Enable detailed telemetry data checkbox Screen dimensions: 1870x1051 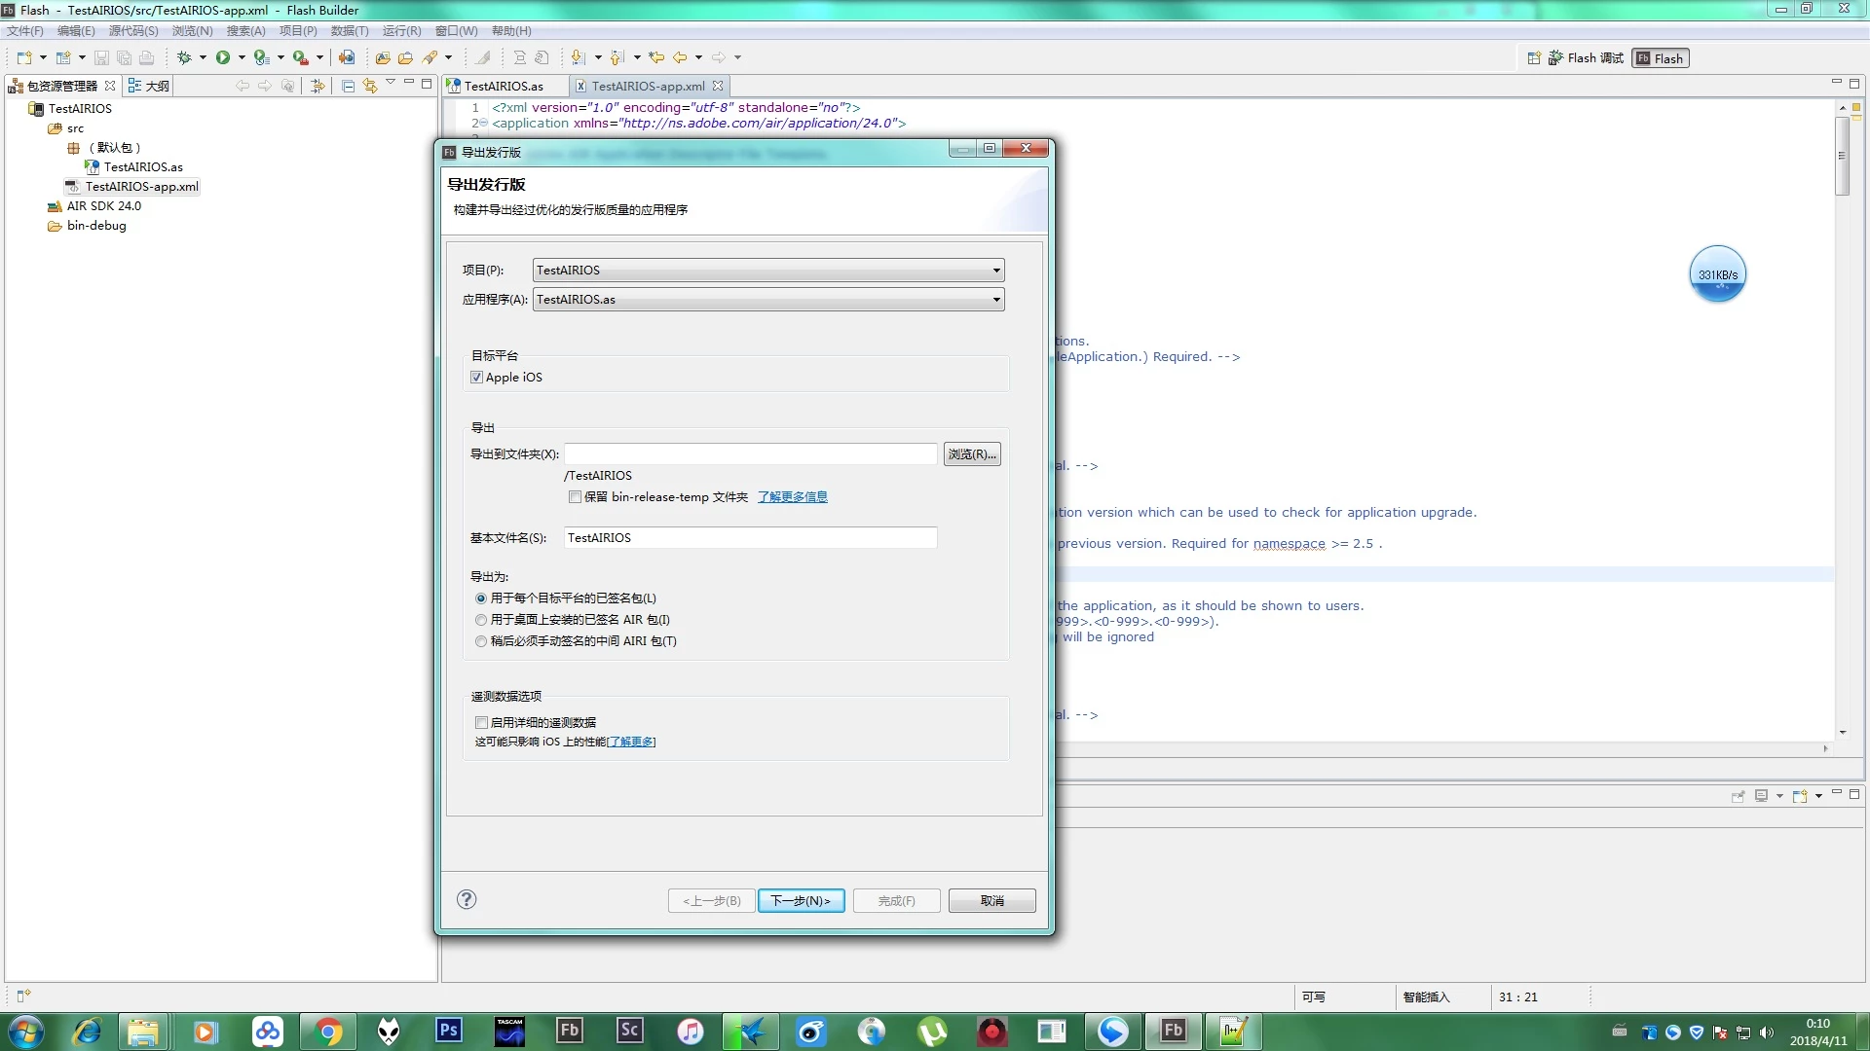point(481,722)
